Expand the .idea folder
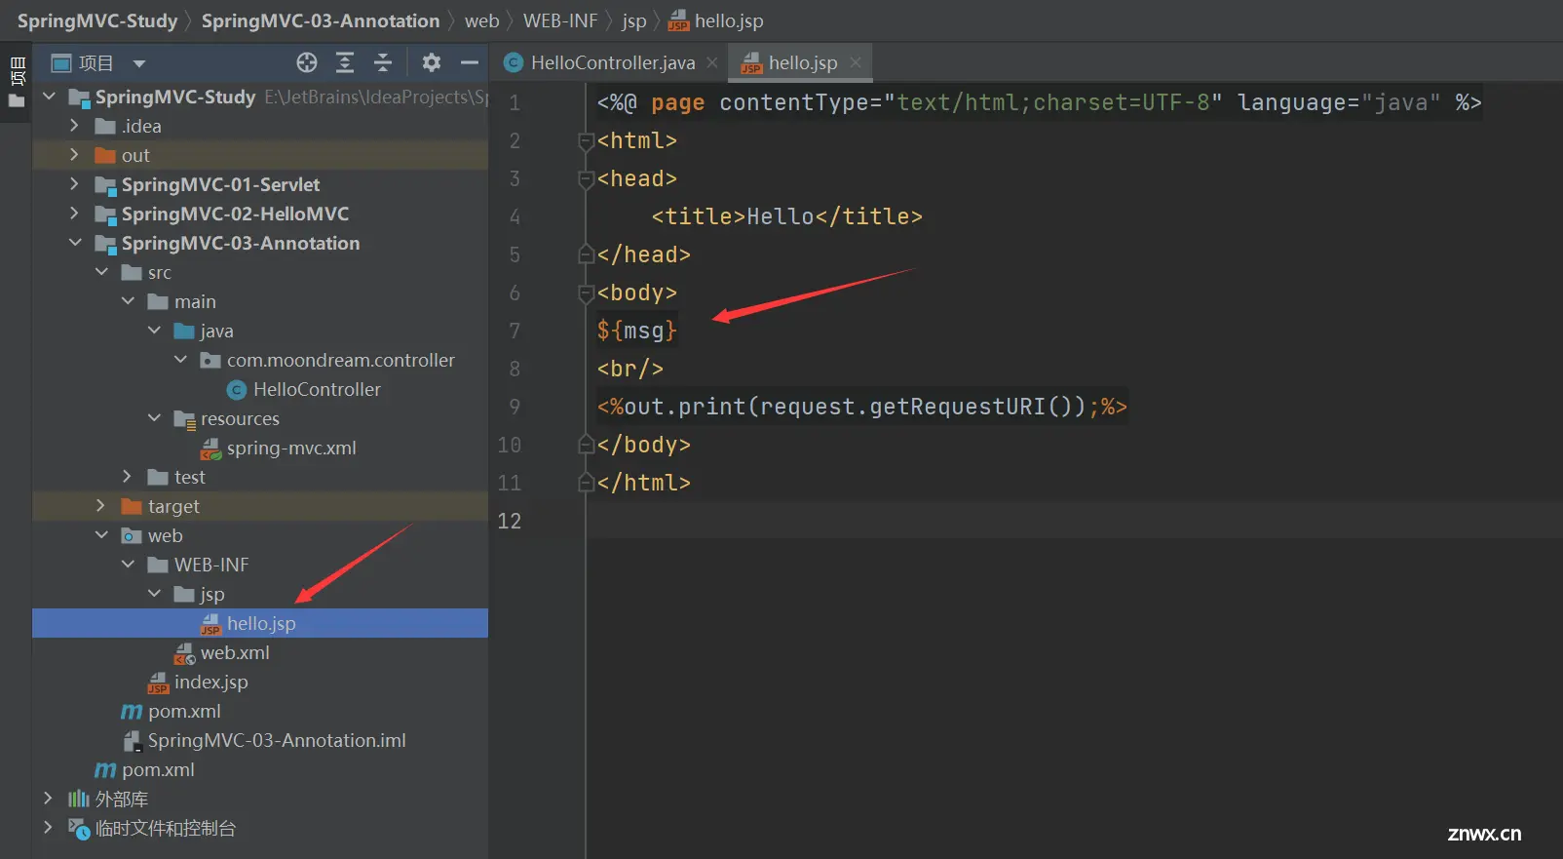The image size is (1563, 859). (74, 126)
